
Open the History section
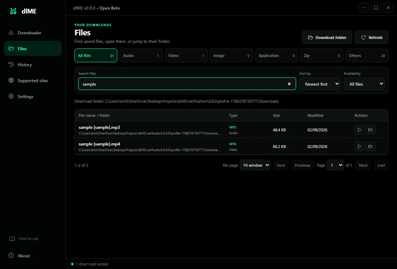click(x=33, y=64)
